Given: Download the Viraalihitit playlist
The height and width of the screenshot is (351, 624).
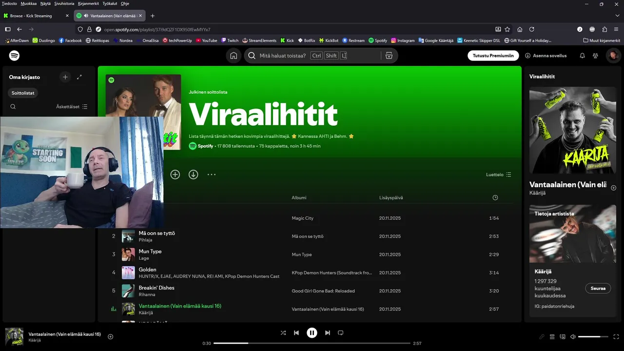Looking at the screenshot, I should point(194,175).
